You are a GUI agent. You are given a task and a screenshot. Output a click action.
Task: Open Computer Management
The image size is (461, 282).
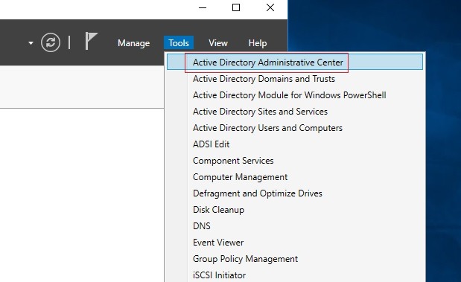click(295, 177)
